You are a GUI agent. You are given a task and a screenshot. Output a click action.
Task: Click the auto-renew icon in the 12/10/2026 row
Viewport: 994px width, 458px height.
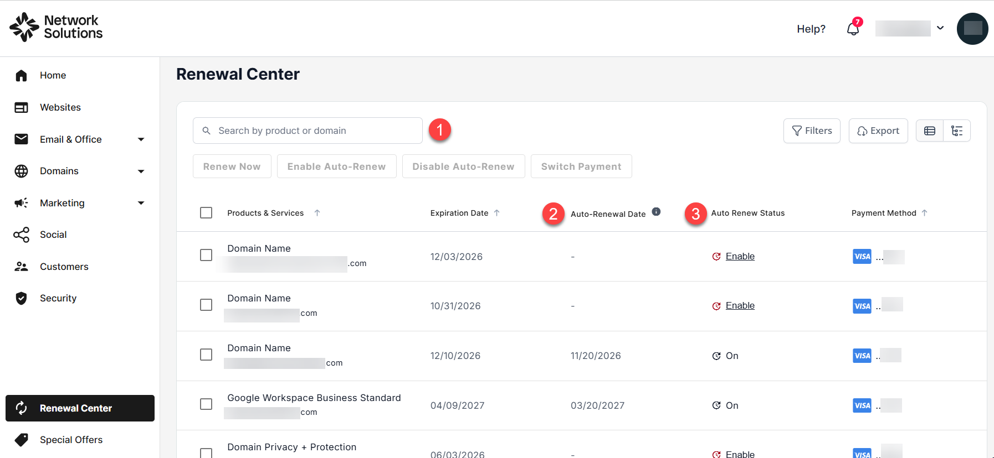pyautogui.click(x=716, y=356)
